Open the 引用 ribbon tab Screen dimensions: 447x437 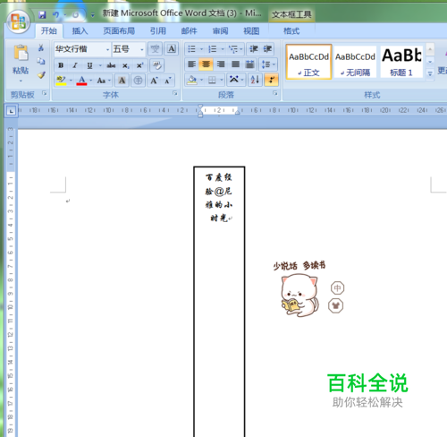point(158,30)
